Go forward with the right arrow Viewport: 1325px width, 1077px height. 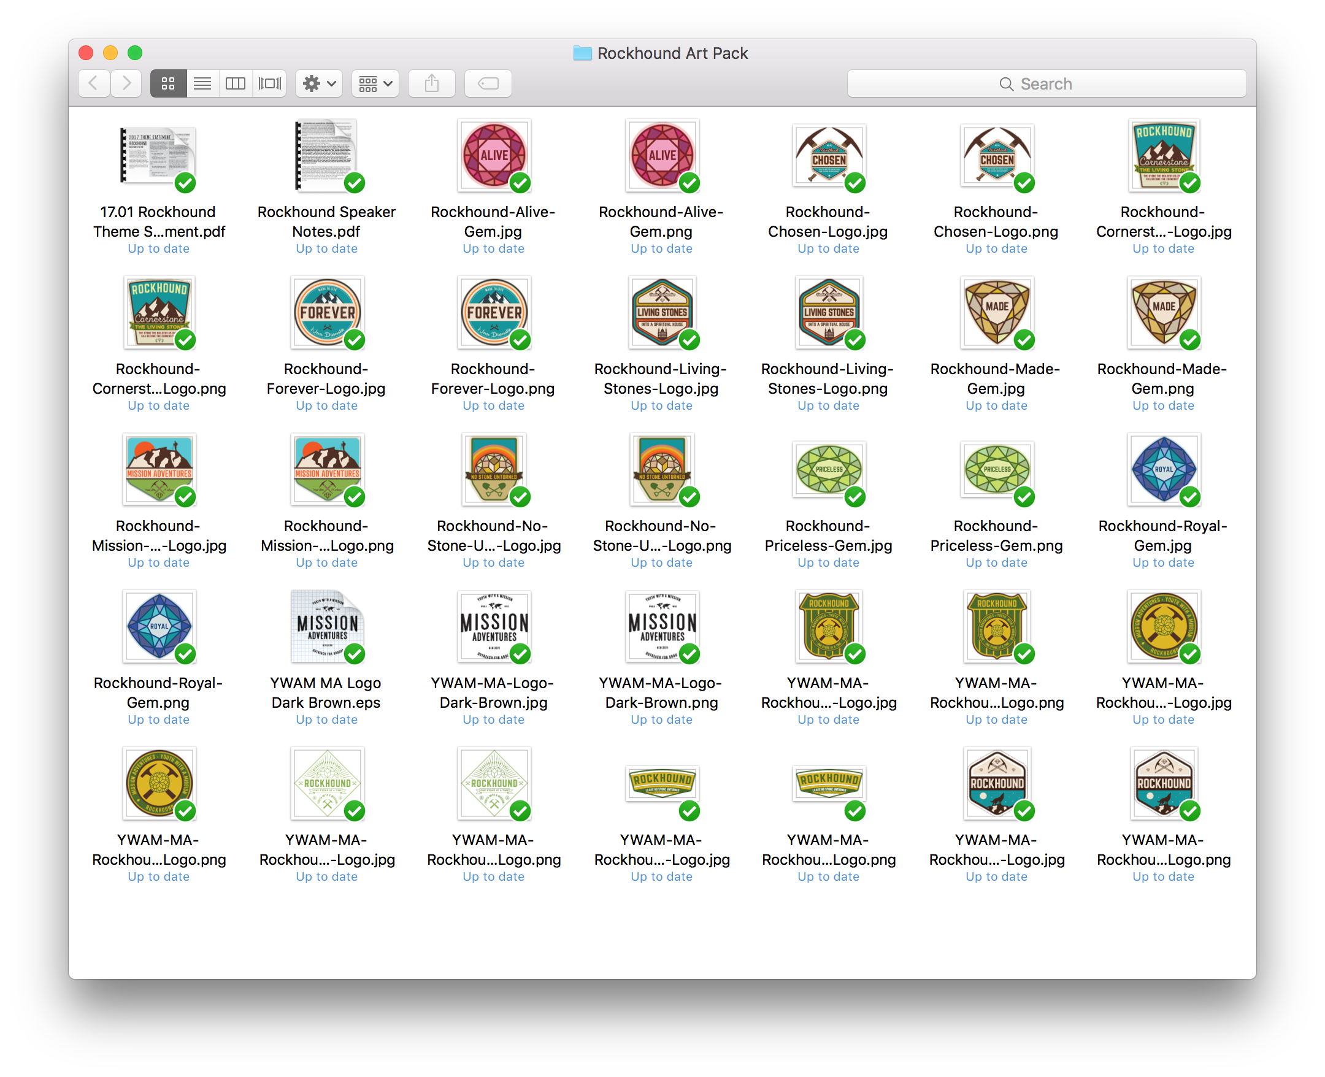tap(126, 84)
